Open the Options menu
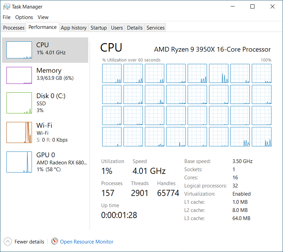 24,17
